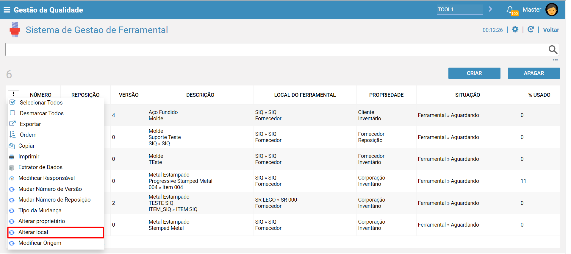
Task: Sort by SITUAÇÃO column header
Action: [x=467, y=95]
